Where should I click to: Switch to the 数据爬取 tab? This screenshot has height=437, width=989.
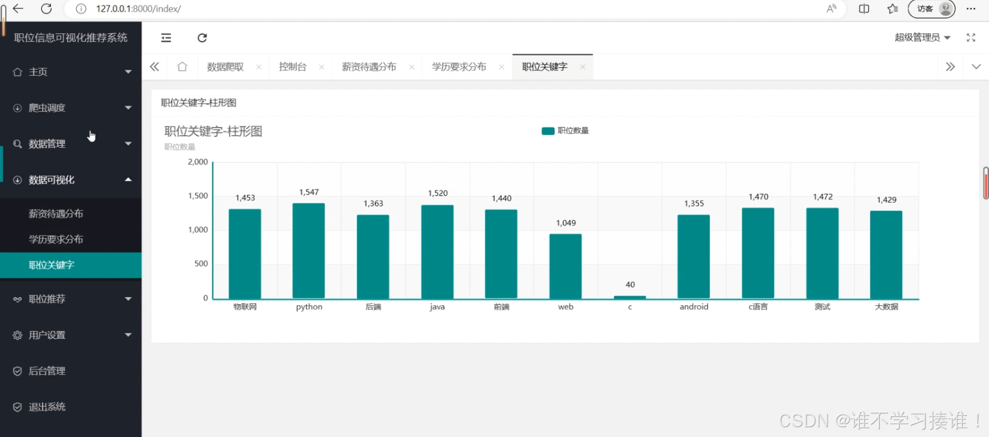[225, 67]
